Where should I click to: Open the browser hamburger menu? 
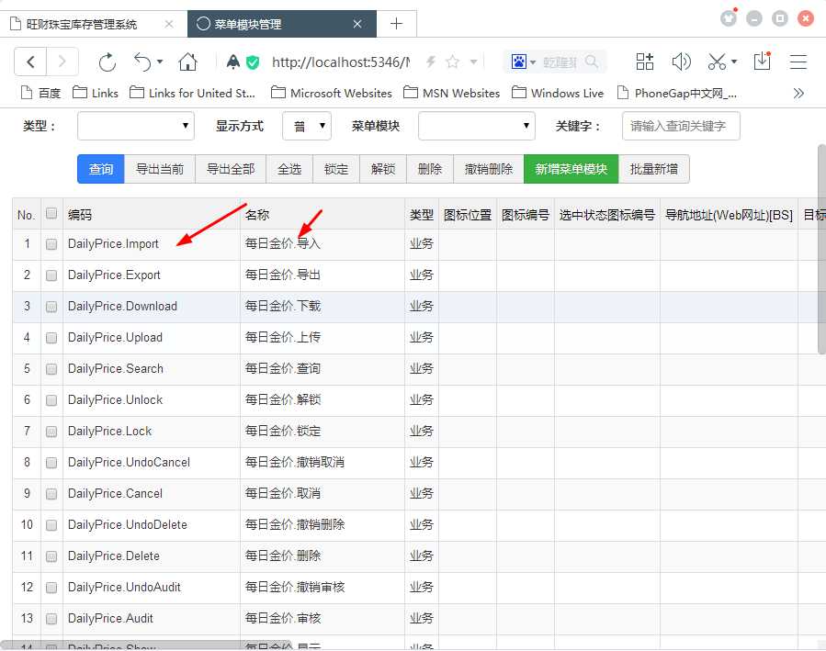click(x=798, y=62)
